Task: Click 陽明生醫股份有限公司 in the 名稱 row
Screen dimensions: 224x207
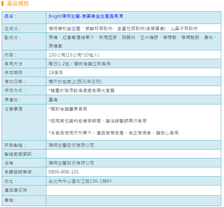Action: [71, 163]
